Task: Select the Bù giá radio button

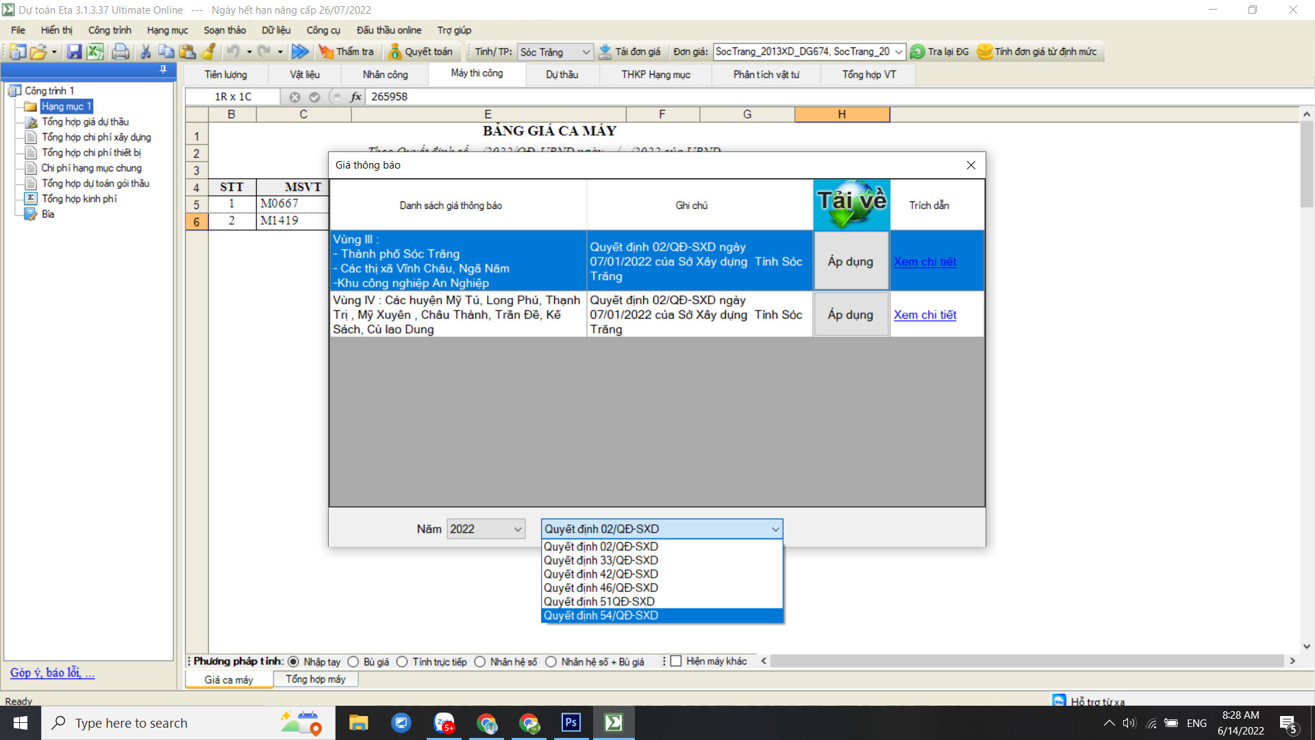Action: pos(353,662)
